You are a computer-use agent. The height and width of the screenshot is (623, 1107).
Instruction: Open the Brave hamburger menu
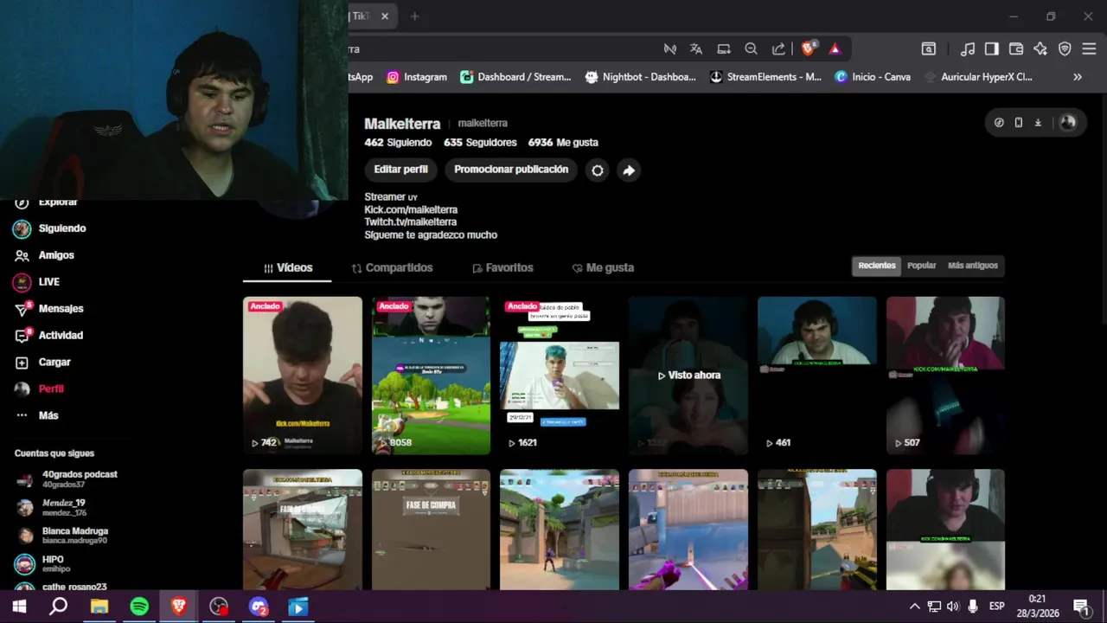[x=1089, y=49]
